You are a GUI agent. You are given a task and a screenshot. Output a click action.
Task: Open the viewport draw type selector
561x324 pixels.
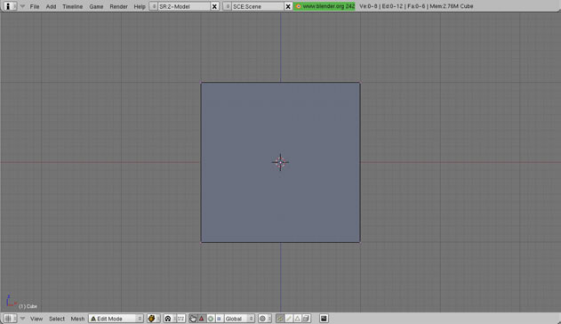154,319
